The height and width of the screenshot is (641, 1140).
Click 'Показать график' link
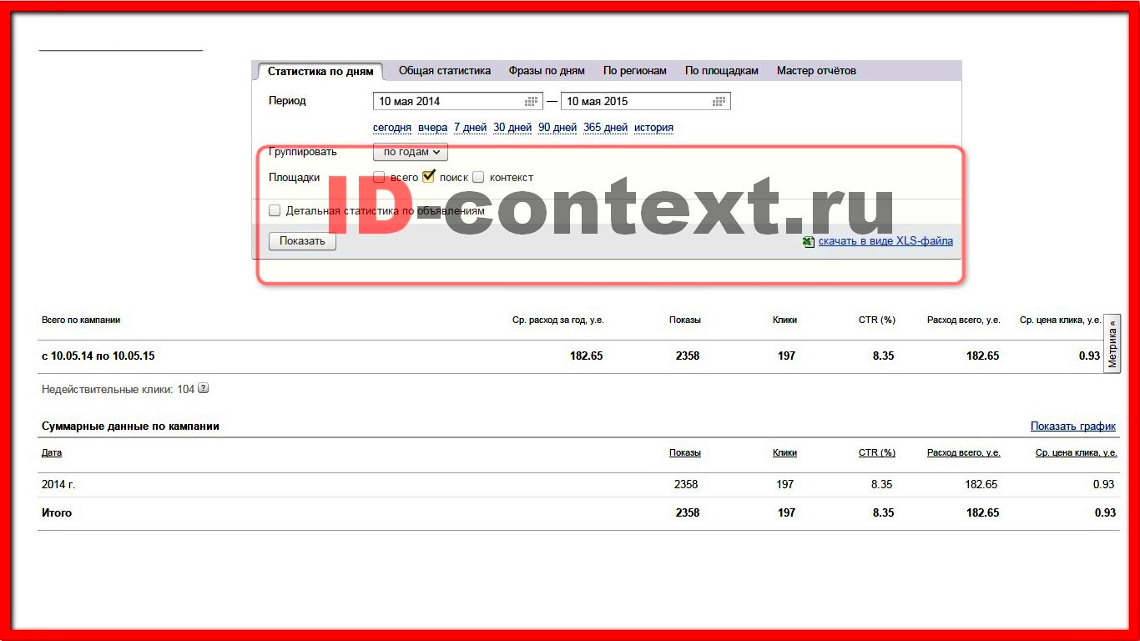tap(1073, 426)
